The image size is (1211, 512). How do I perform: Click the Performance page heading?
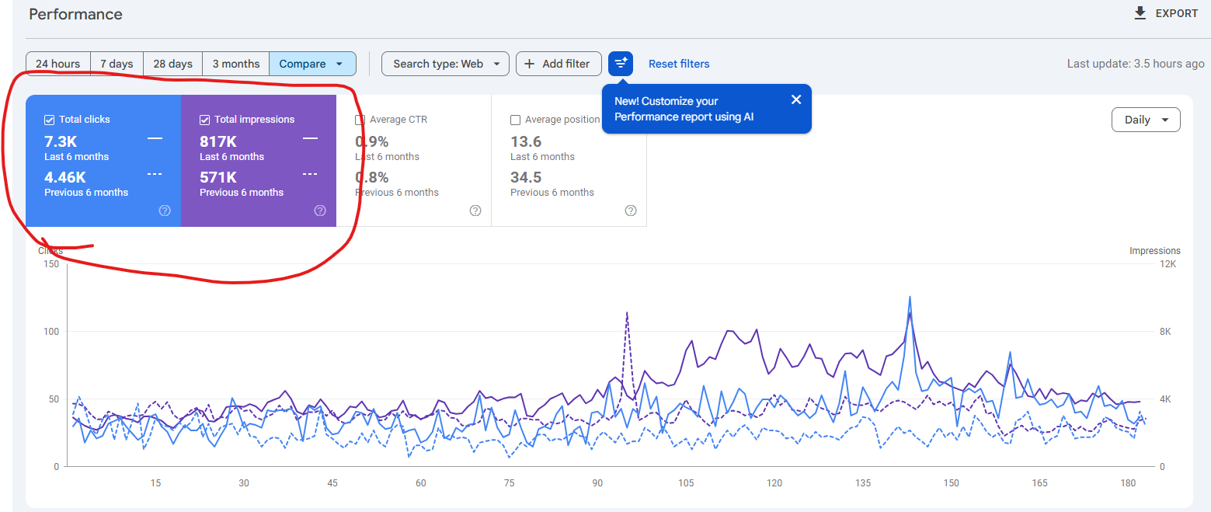click(x=75, y=14)
